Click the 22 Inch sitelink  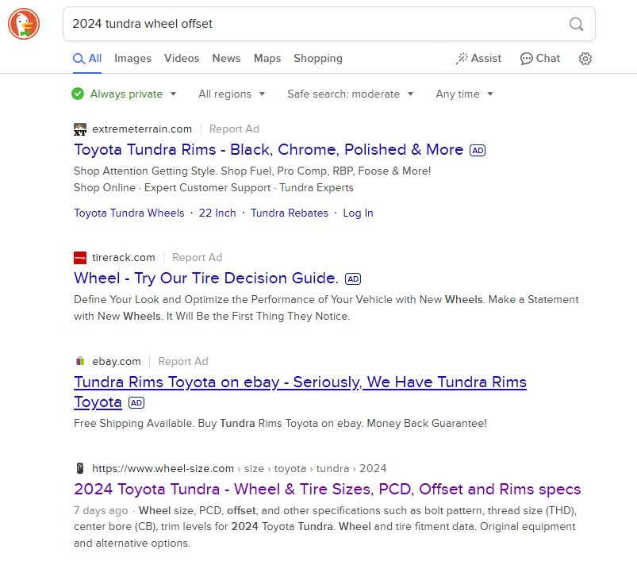[217, 213]
